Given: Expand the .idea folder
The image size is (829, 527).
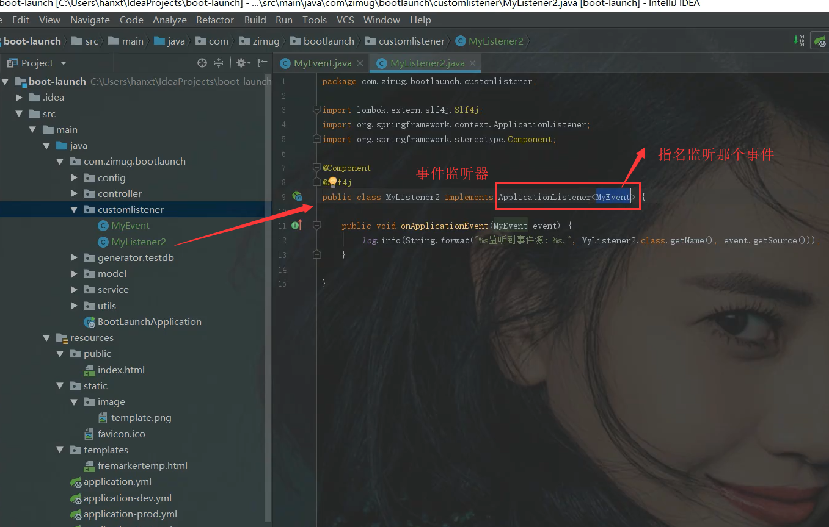Looking at the screenshot, I should (19, 98).
